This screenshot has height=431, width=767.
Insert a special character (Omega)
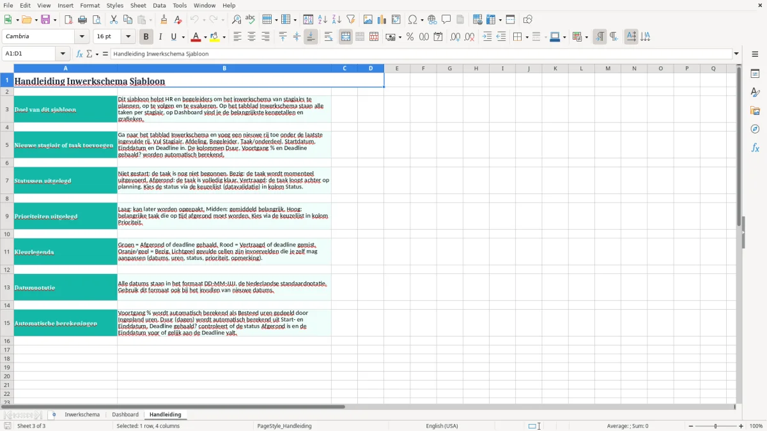pyautogui.click(x=413, y=20)
